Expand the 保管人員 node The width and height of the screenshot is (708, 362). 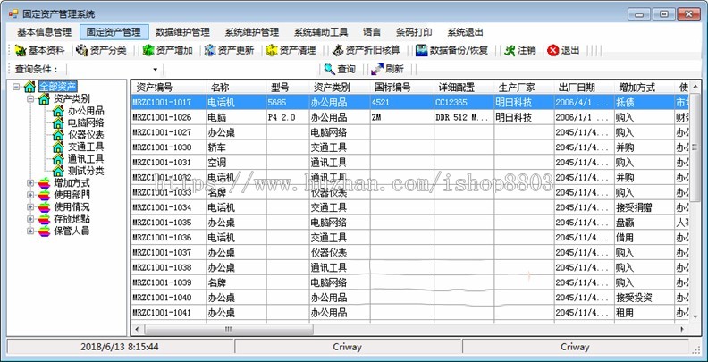[30, 232]
